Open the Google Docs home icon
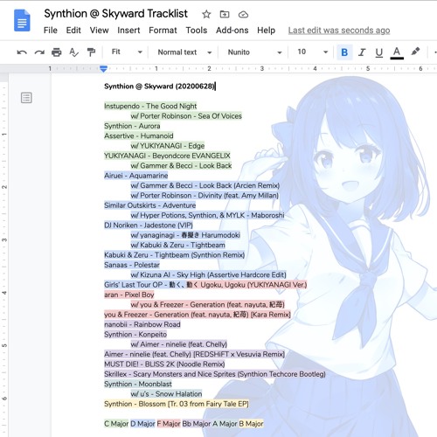This screenshot has height=437, width=437. tap(22, 20)
